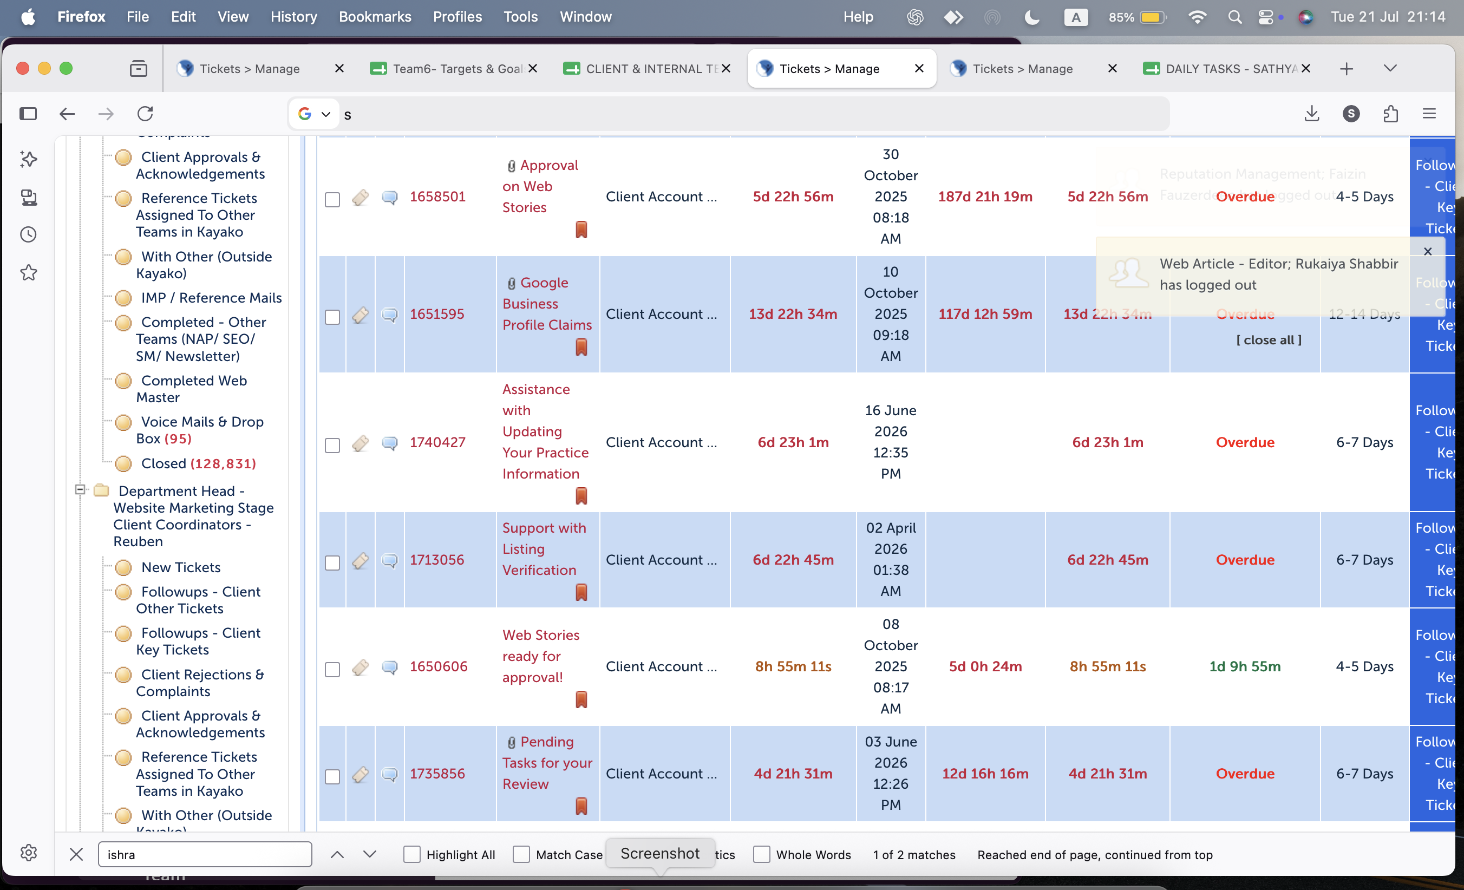
Task: Open the Firefox hamburger application menu
Action: click(1429, 114)
